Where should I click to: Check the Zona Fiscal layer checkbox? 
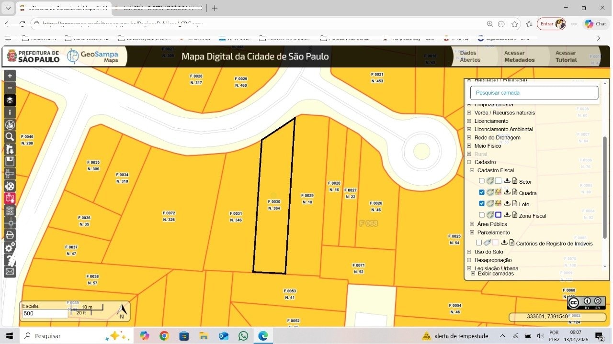tap(482, 215)
